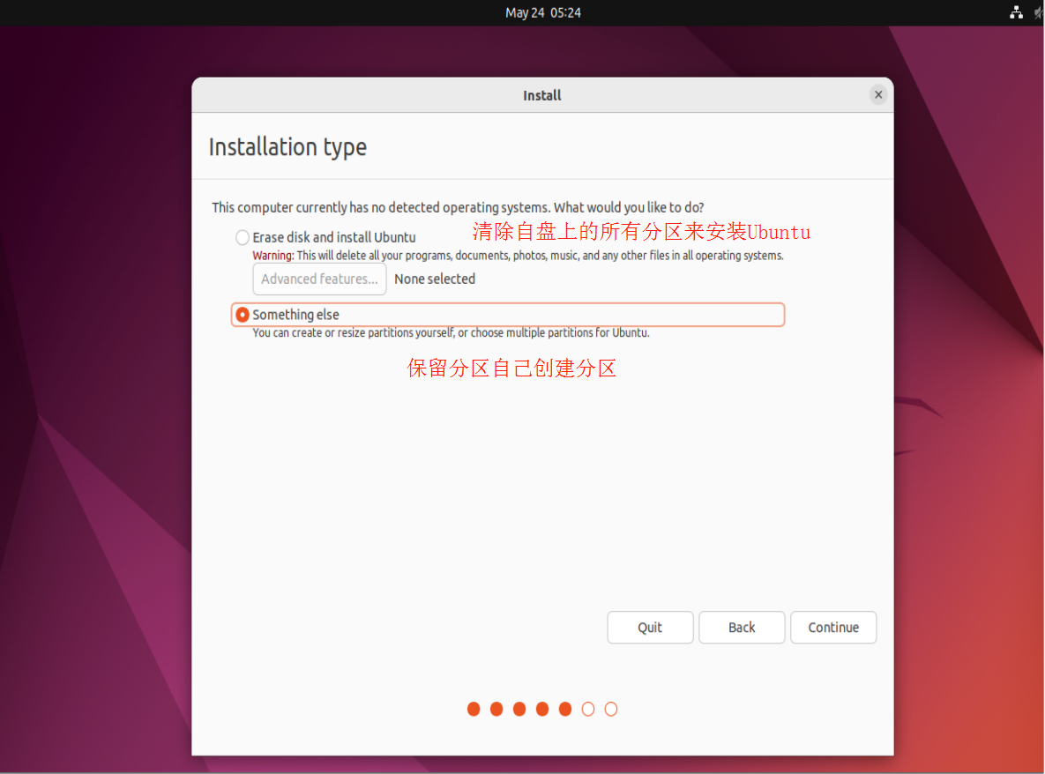
Task: Open the Advanced features dialog
Action: (319, 279)
